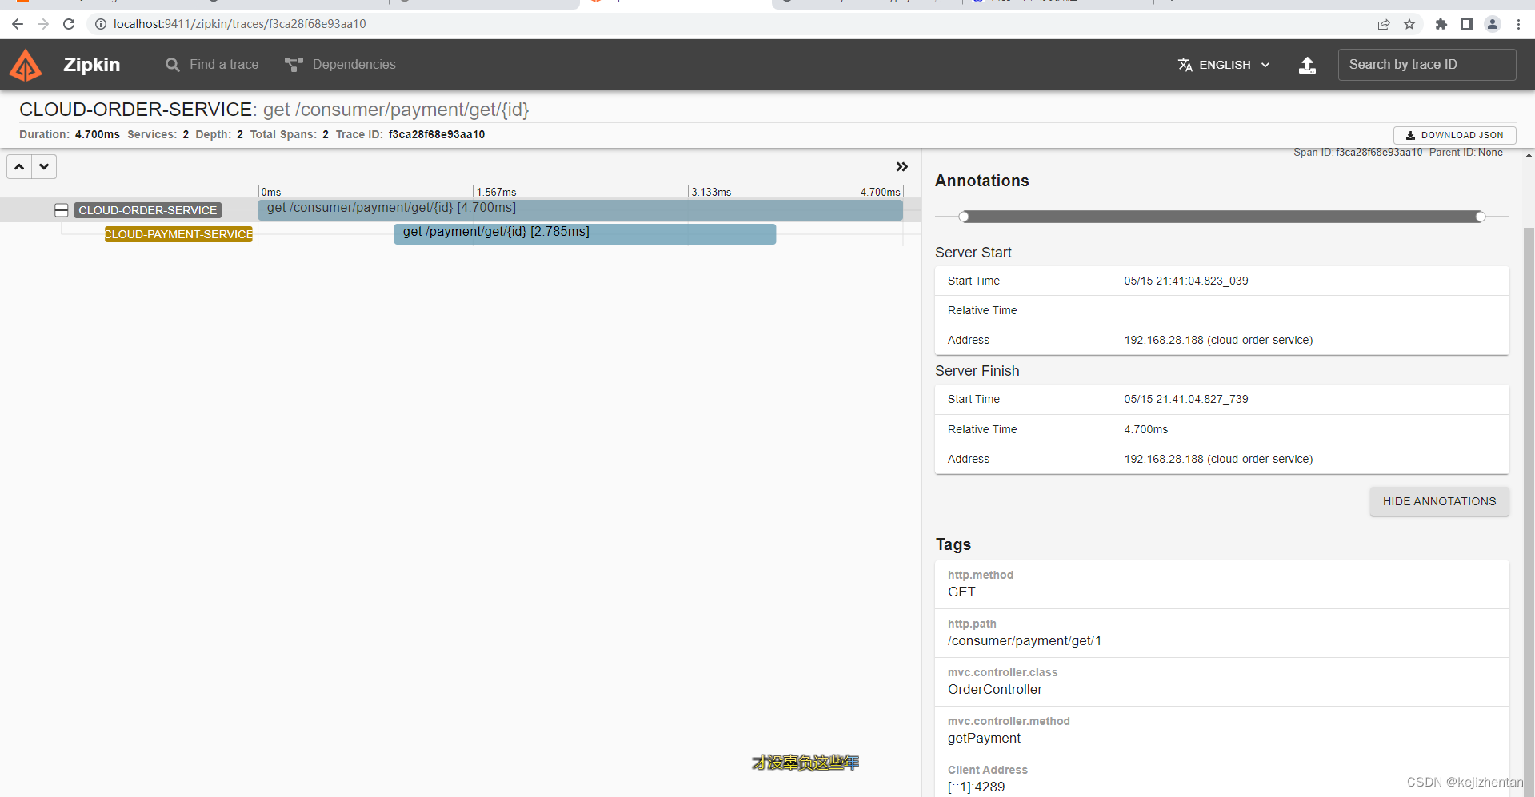
Task: Click the Server Finish time value 04.827_739
Action: [1185, 399]
